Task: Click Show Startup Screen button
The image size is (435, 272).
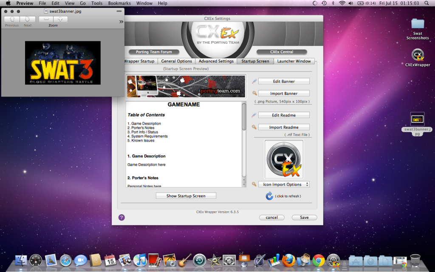Action: [x=186, y=196]
